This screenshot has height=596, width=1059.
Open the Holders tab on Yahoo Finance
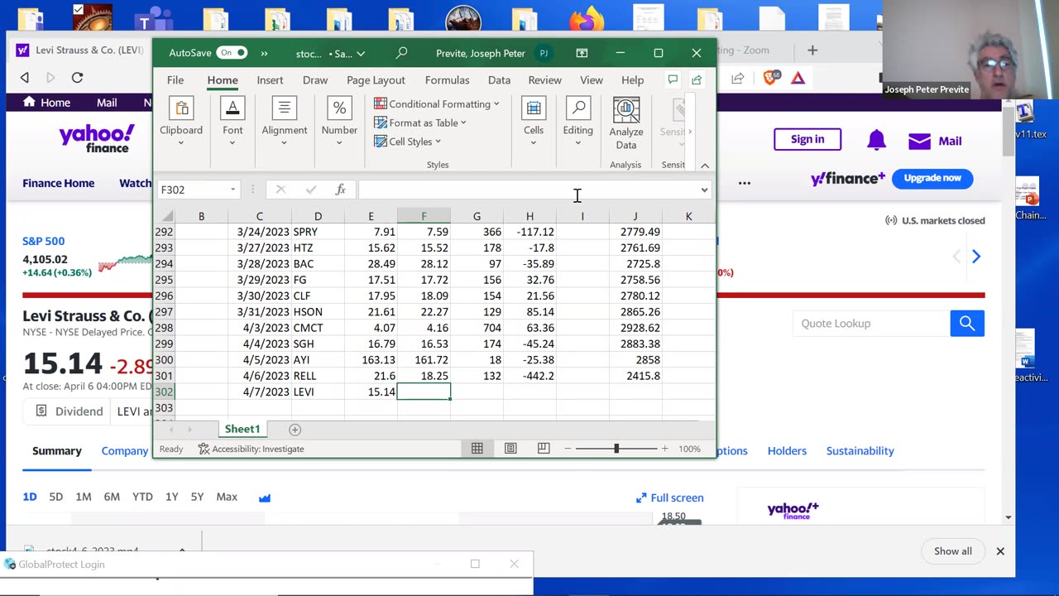point(787,450)
